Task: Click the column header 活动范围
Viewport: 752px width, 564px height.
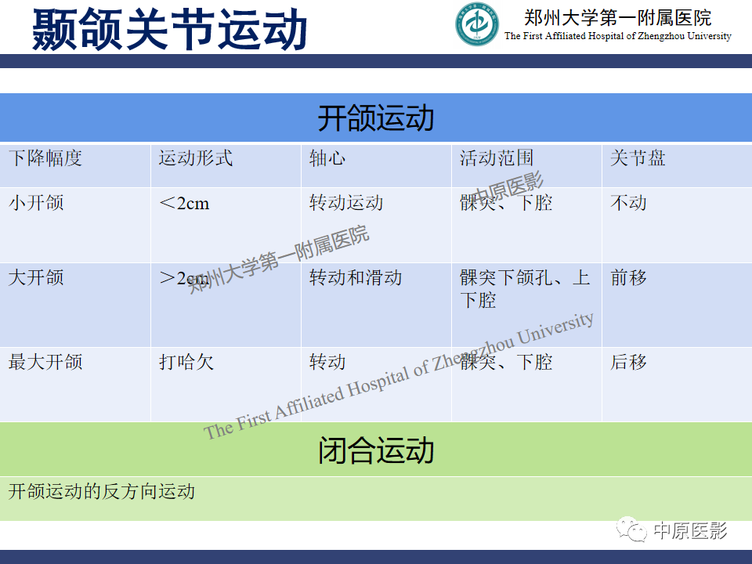Action: click(497, 158)
